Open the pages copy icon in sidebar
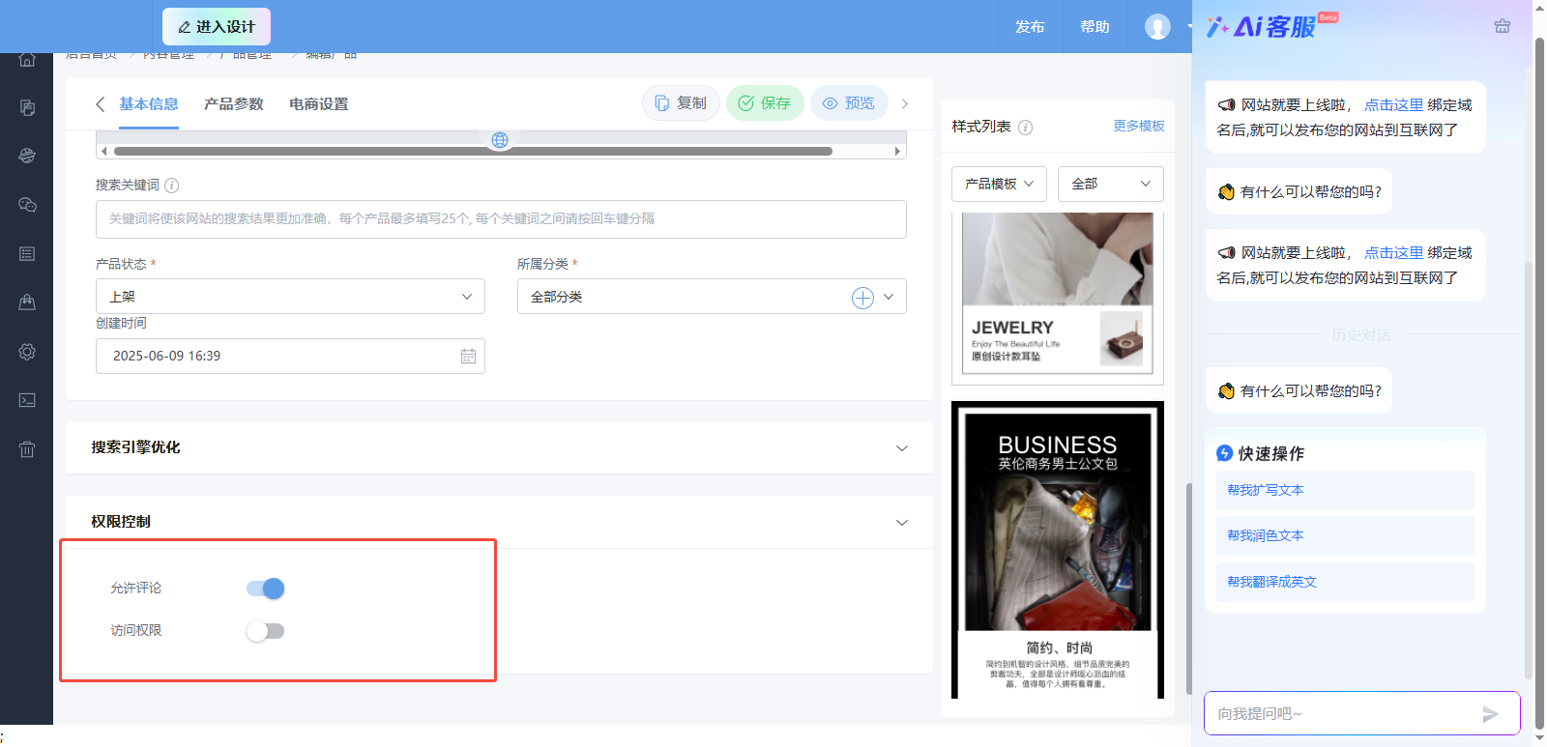 pos(27,107)
